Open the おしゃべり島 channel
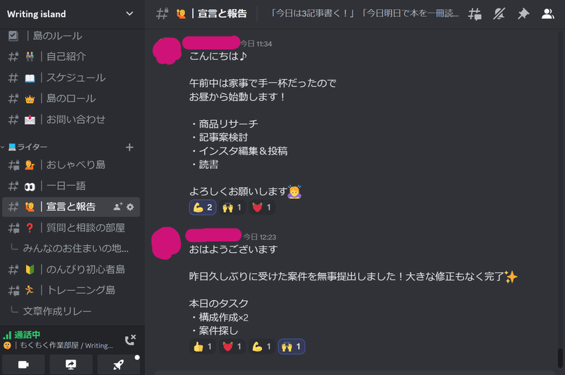Image resolution: width=565 pixels, height=375 pixels. click(x=71, y=165)
